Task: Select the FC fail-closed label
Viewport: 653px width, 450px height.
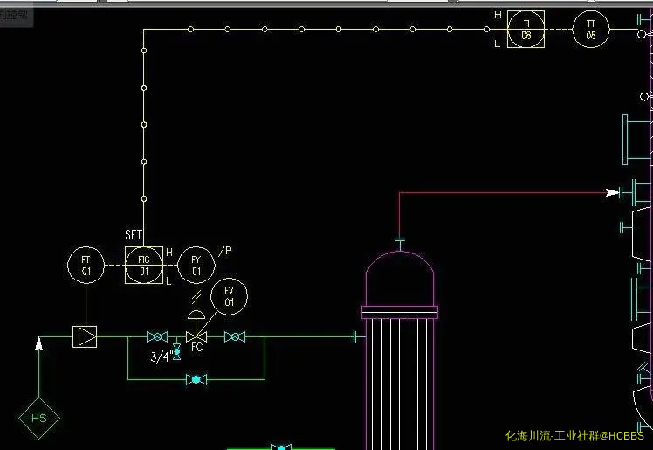Action: [x=197, y=347]
